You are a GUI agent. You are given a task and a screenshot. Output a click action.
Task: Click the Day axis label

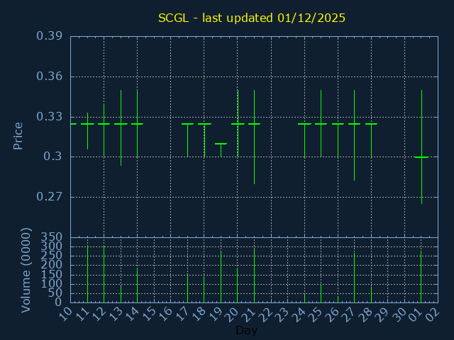click(246, 331)
